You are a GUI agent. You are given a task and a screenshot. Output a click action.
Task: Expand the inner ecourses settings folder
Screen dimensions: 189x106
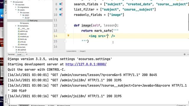(13, 47)
